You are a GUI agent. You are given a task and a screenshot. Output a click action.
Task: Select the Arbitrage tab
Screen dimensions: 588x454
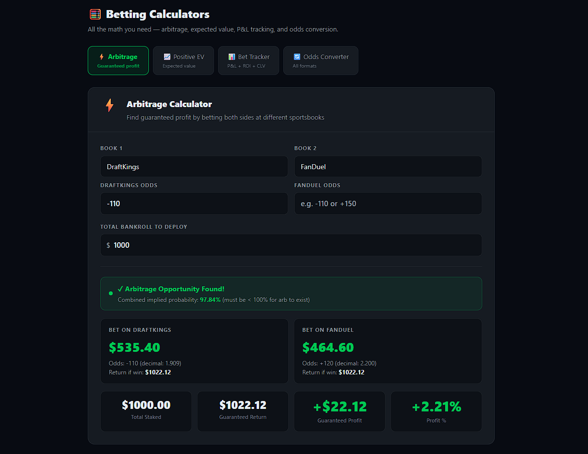coord(118,61)
